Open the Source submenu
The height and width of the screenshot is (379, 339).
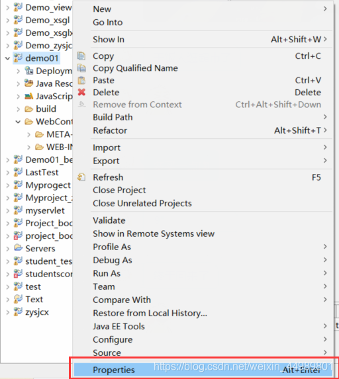coord(203,353)
